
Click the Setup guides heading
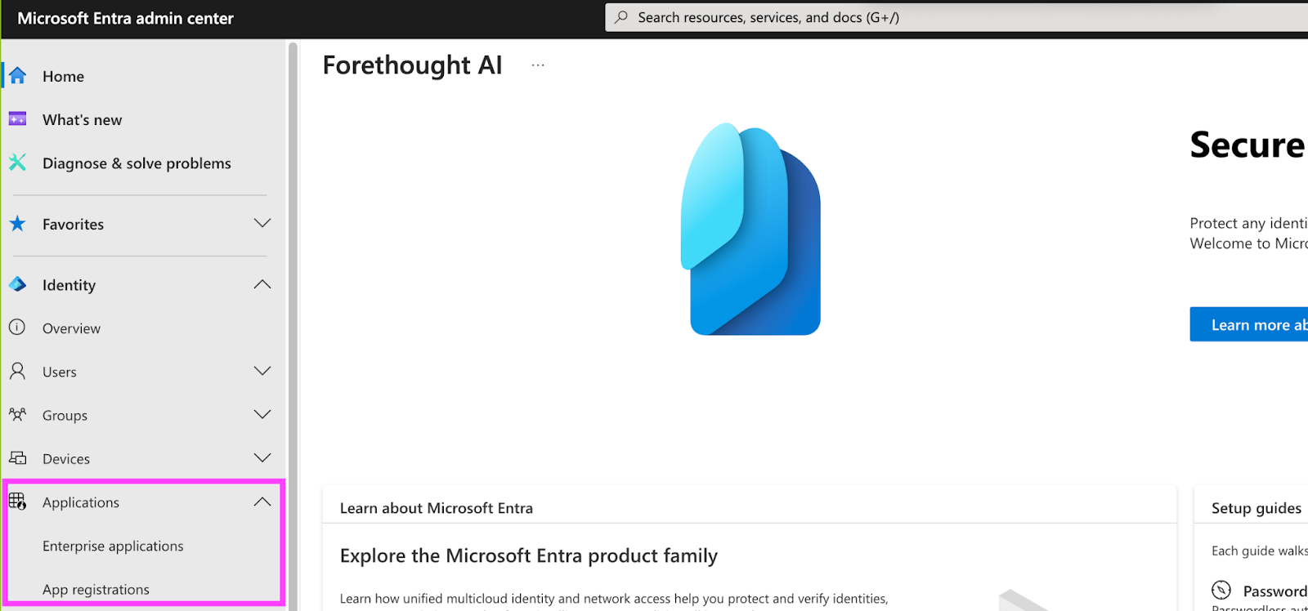(1256, 508)
